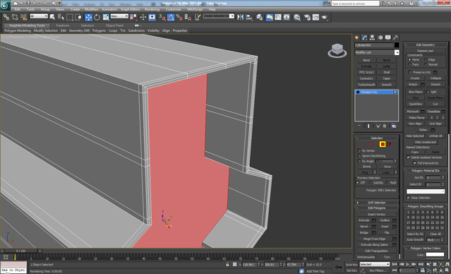This screenshot has height=274, width=451.
Task: Open the Display command panel tab
Action: pyautogui.click(x=388, y=37)
